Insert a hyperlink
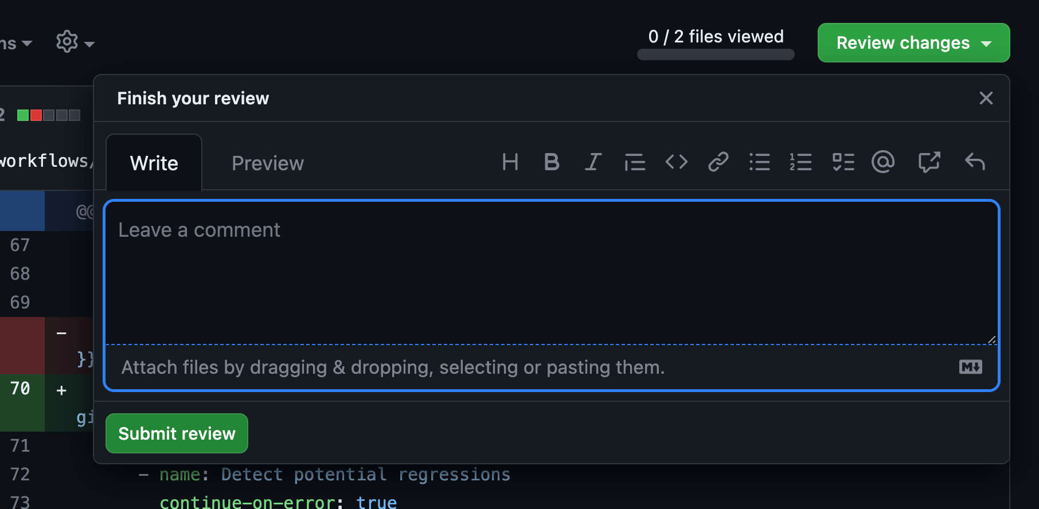Viewport: 1039px width, 509px height. click(x=717, y=162)
